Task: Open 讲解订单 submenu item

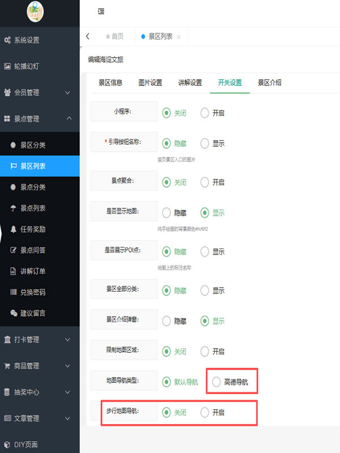Action: [40, 271]
